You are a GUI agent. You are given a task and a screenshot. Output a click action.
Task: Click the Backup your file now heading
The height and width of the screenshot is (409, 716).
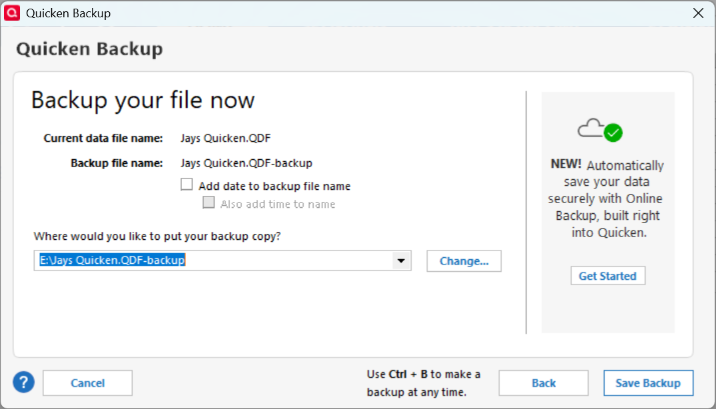point(143,100)
